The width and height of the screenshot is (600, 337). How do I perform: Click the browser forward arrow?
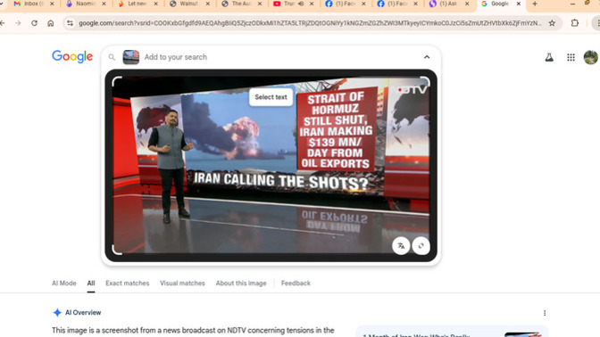[x=18, y=23]
